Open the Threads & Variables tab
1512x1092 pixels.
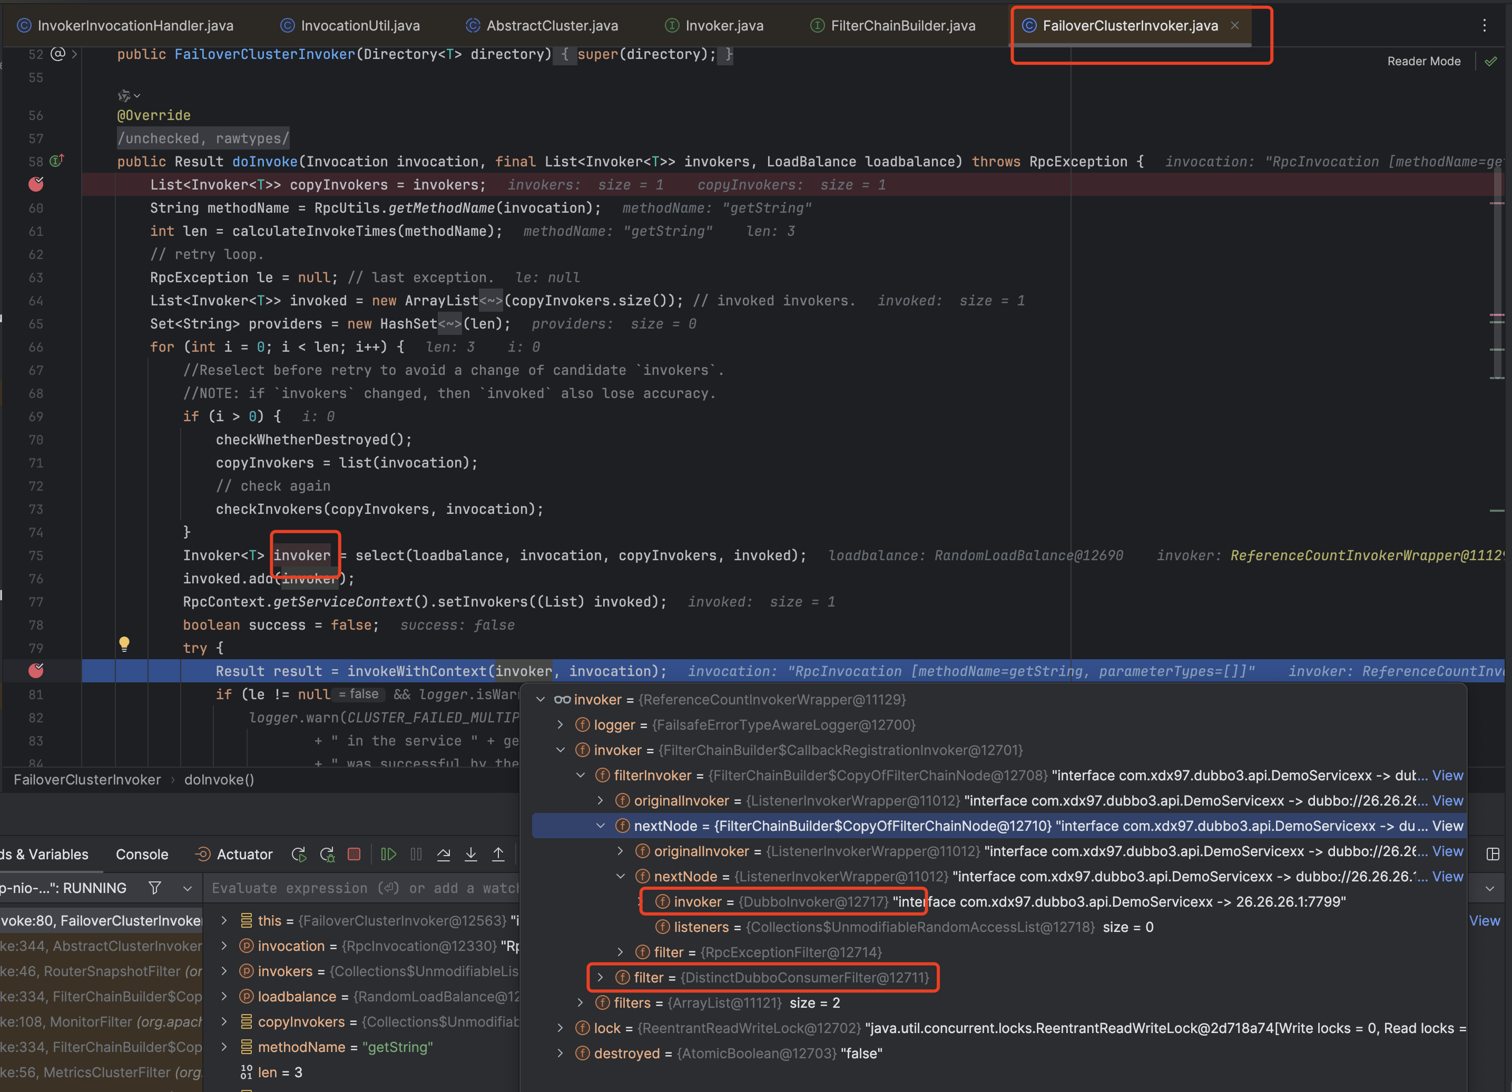coord(44,854)
